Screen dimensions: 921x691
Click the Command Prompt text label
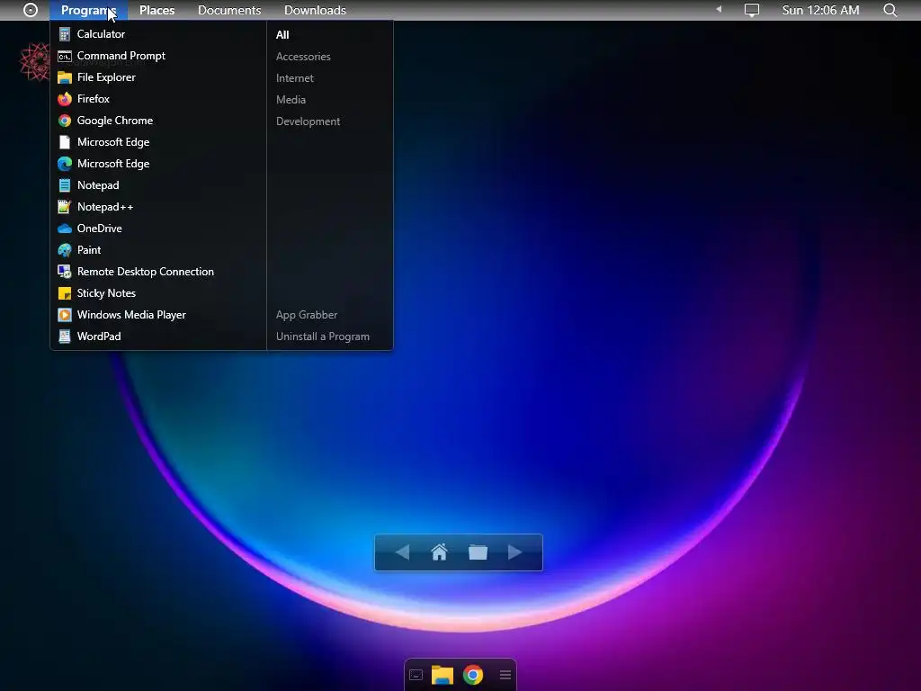(121, 56)
